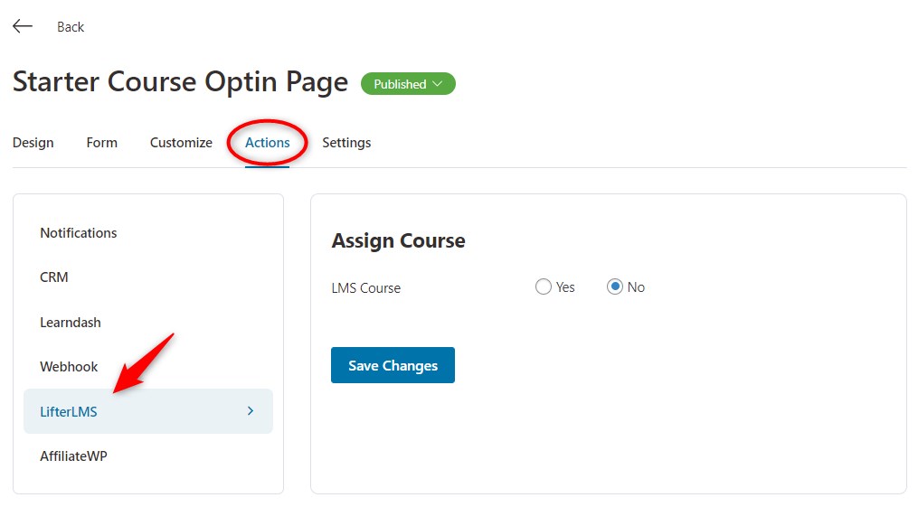The image size is (918, 507).
Task: Open Notifications in the sidebar
Action: (x=79, y=233)
